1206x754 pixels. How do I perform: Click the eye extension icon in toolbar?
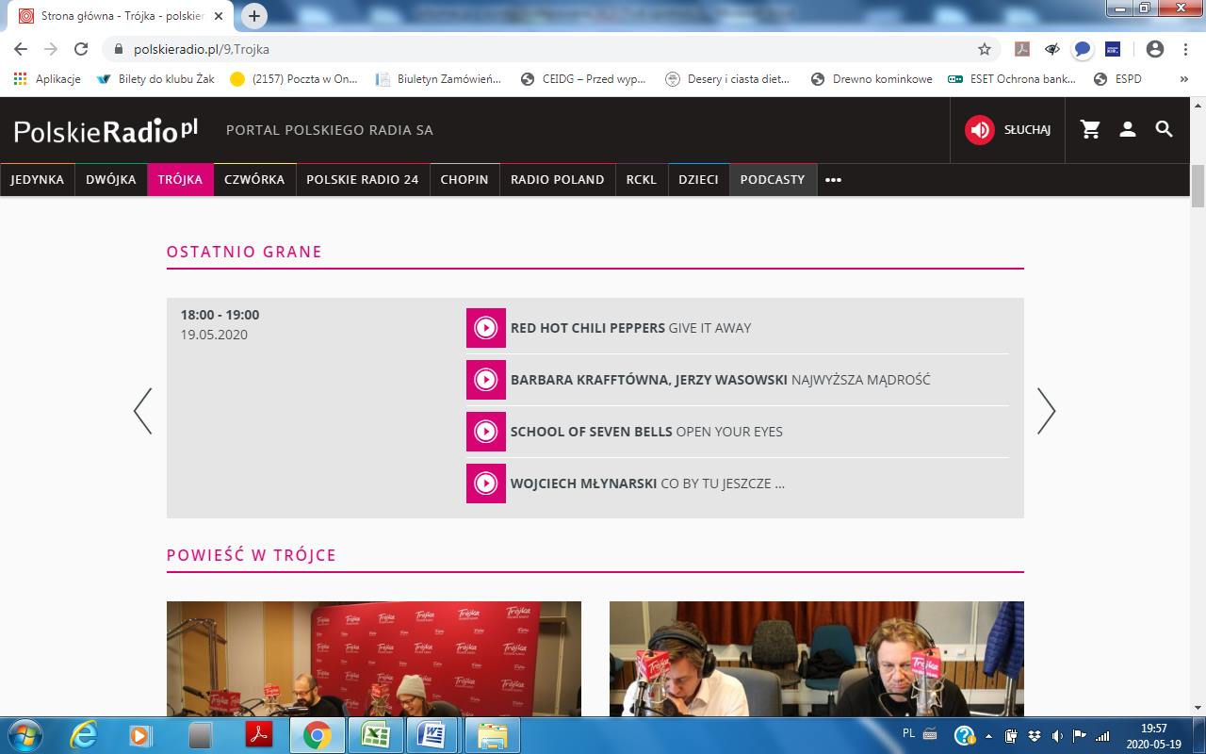pyautogui.click(x=1051, y=49)
